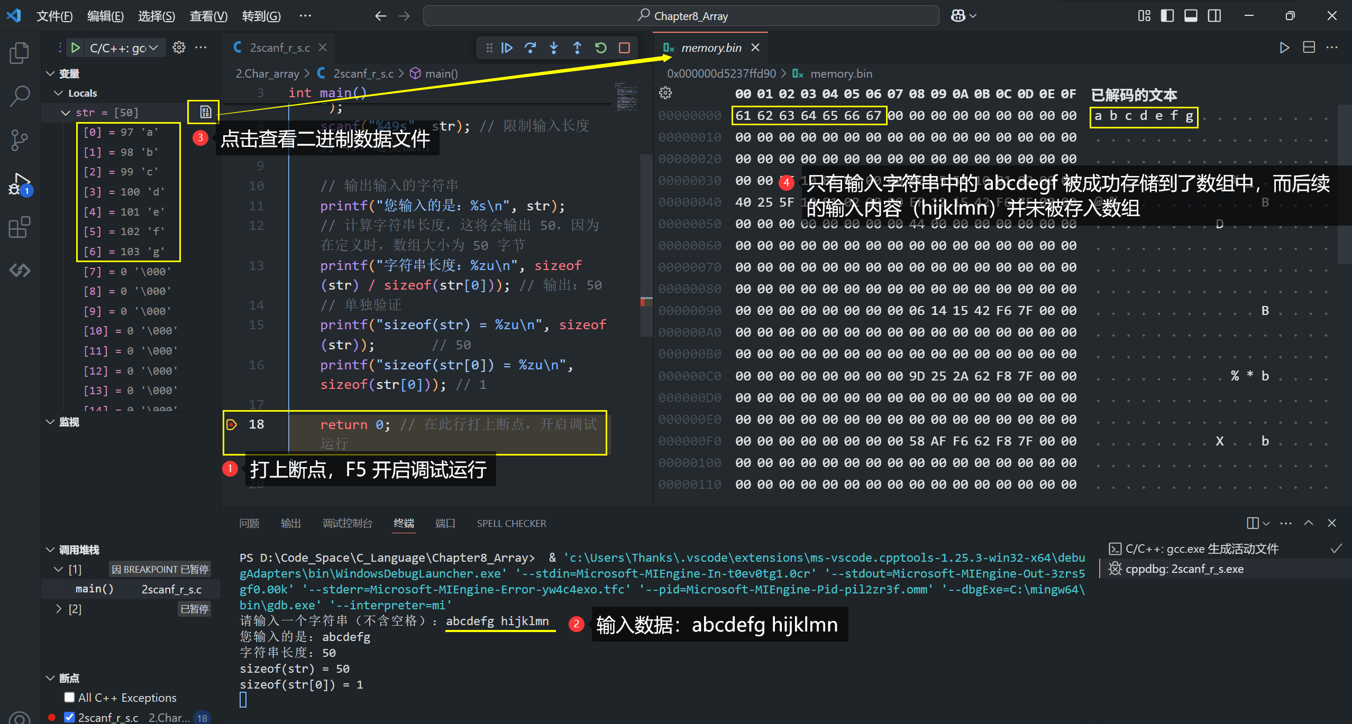This screenshot has height=724, width=1352.
Task: Click the Restart debug session icon
Action: tap(600, 48)
